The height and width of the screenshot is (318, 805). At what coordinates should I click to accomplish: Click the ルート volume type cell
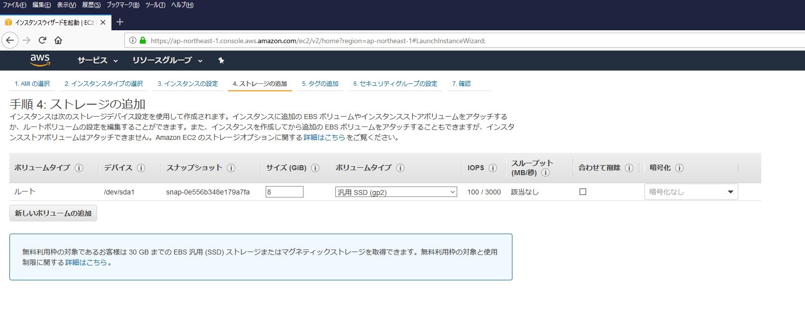click(x=25, y=191)
